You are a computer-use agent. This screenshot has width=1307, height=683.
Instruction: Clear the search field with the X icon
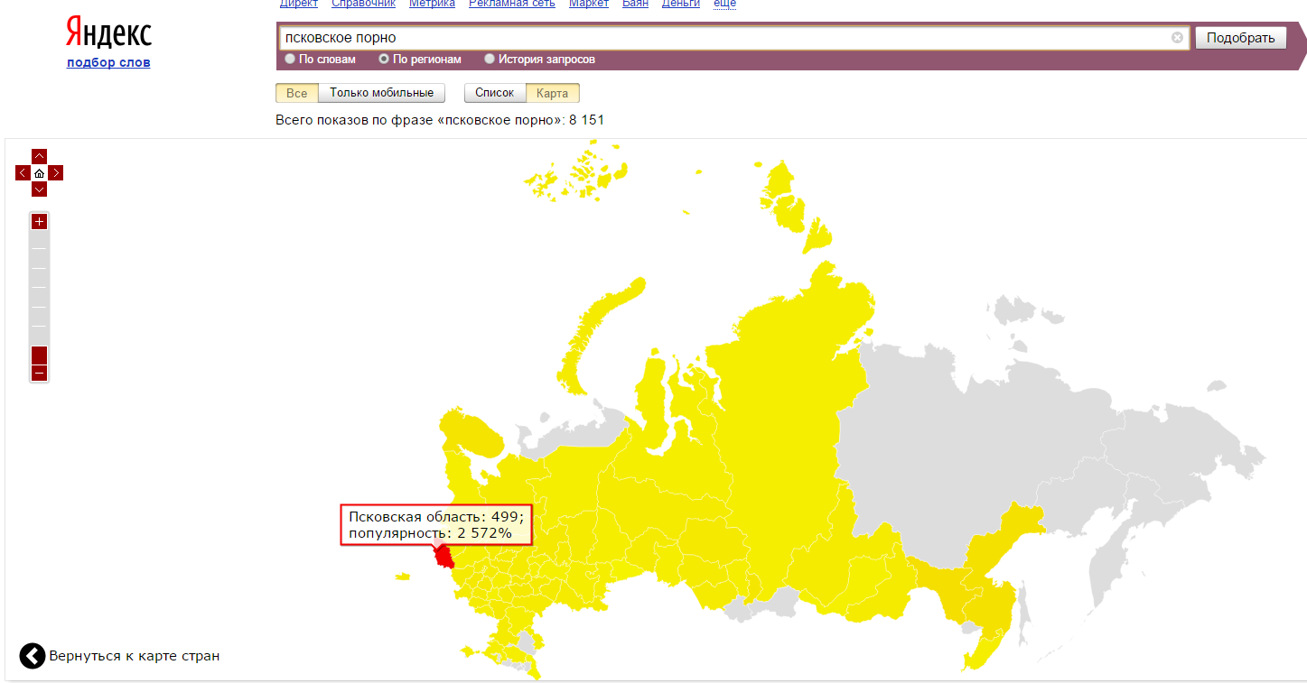(x=1177, y=38)
